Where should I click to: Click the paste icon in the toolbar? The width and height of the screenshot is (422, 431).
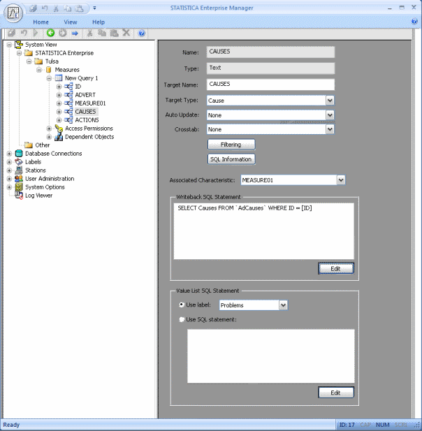point(114,33)
